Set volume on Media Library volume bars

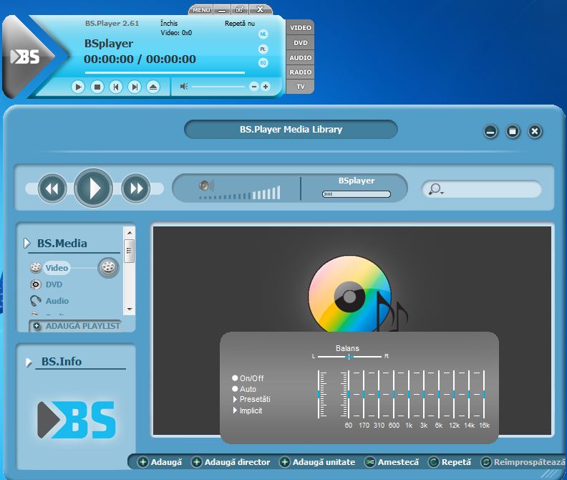click(240, 193)
